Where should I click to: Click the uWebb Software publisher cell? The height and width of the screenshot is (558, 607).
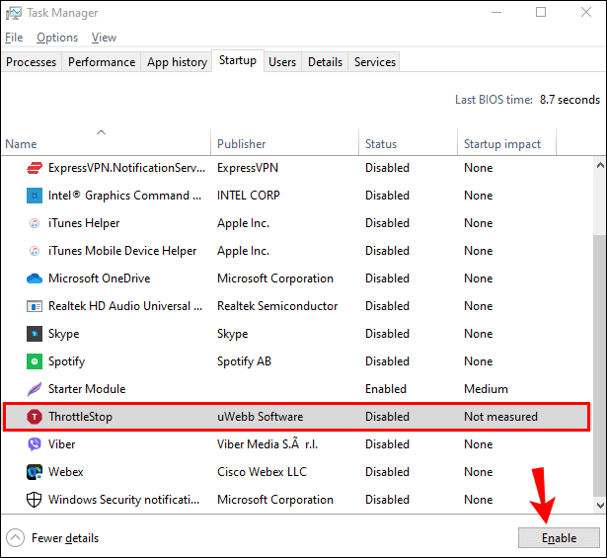[261, 417]
